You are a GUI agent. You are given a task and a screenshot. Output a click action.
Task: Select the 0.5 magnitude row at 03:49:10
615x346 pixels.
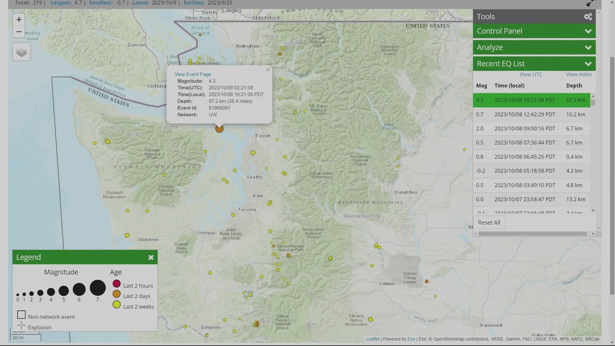(x=532, y=185)
